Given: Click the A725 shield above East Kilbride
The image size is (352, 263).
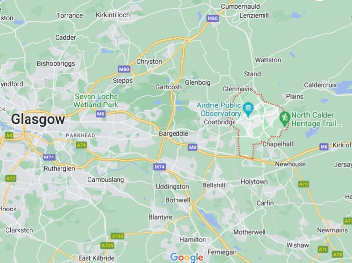Looking at the screenshot, I should point(107,245).
